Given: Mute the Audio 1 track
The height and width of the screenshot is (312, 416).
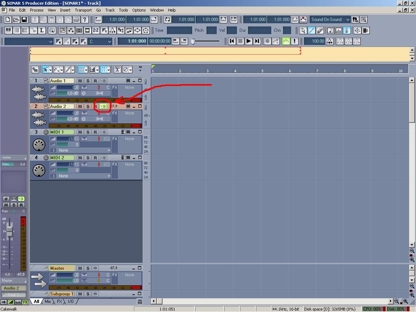Looking at the screenshot, I should 80,81.
